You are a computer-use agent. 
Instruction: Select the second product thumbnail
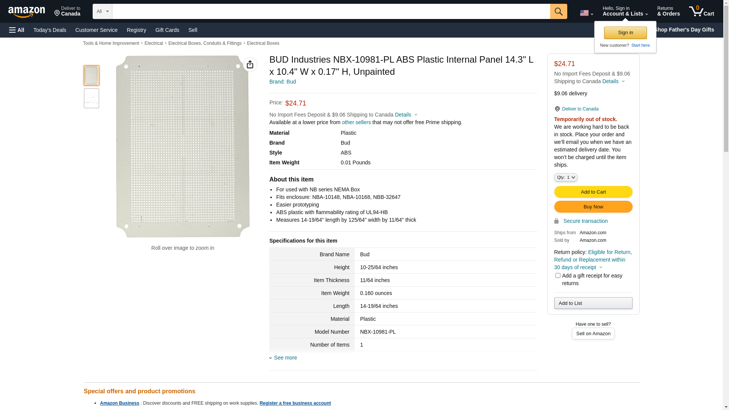91,98
